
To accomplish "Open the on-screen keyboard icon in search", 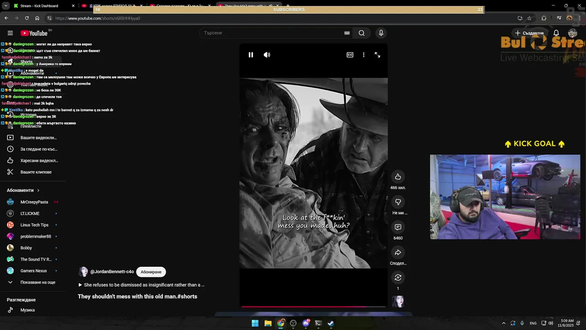I will pos(347,33).
